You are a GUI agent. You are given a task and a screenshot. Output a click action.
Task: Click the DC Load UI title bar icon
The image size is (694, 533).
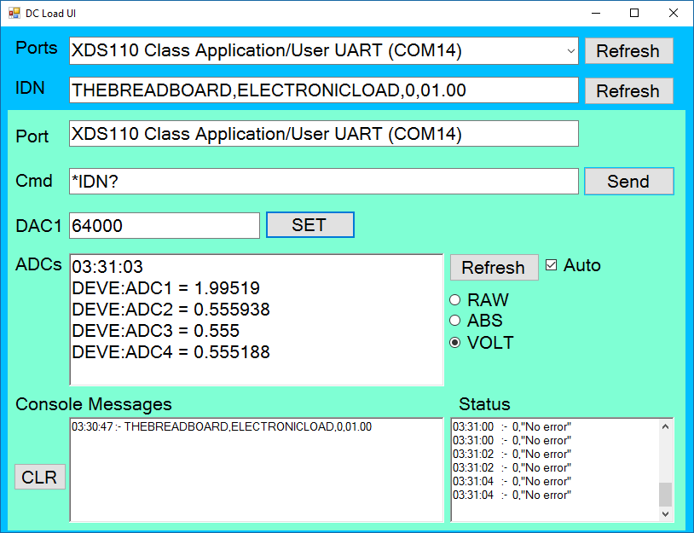click(x=14, y=13)
